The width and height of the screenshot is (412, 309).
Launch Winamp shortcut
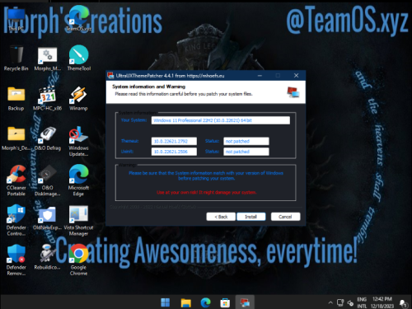pos(78,98)
